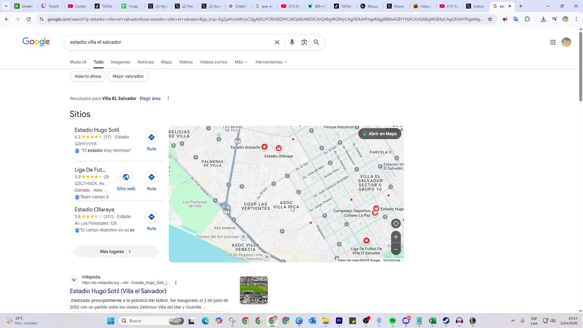Open more options next to Elegir área
This screenshot has width=583, height=328.
[168, 98]
